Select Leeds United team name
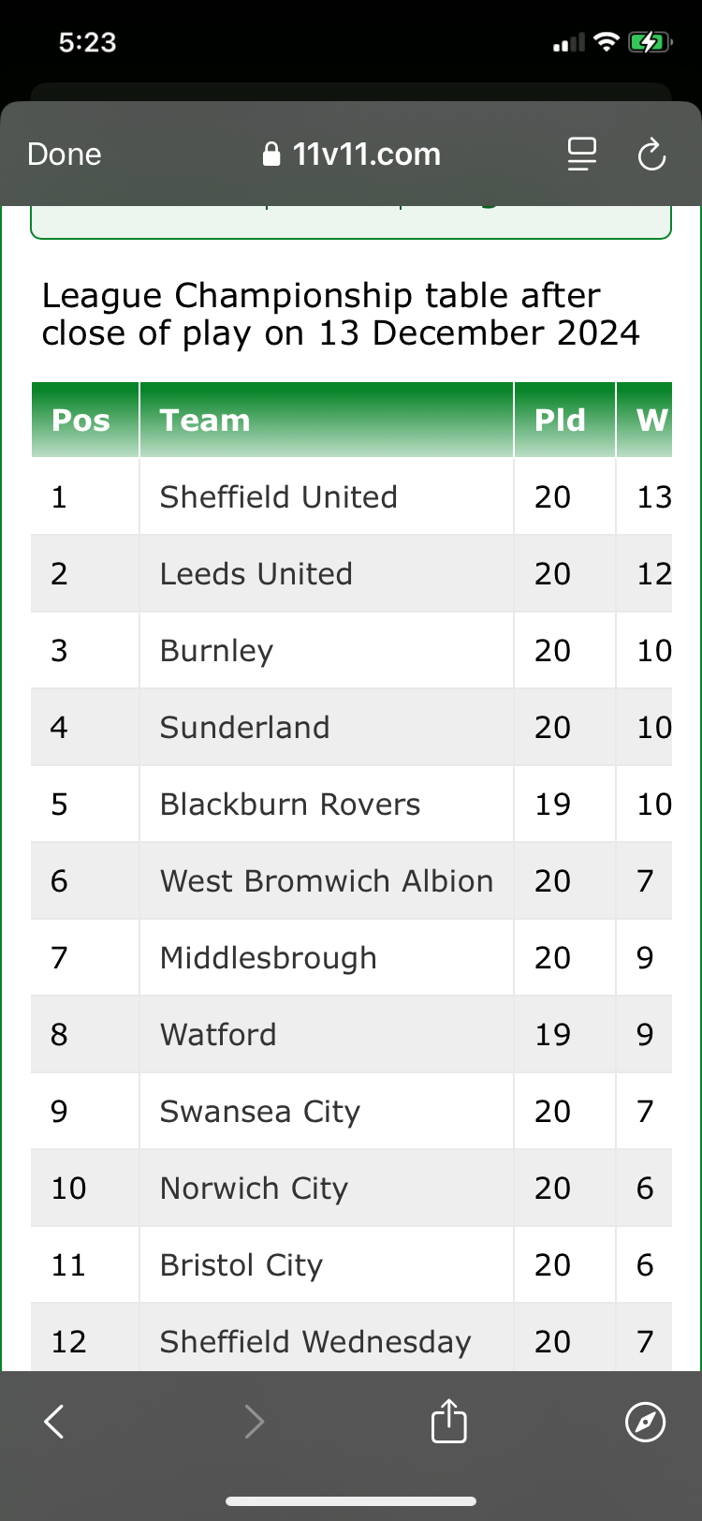Screen dimensions: 702x1521 tap(256, 574)
